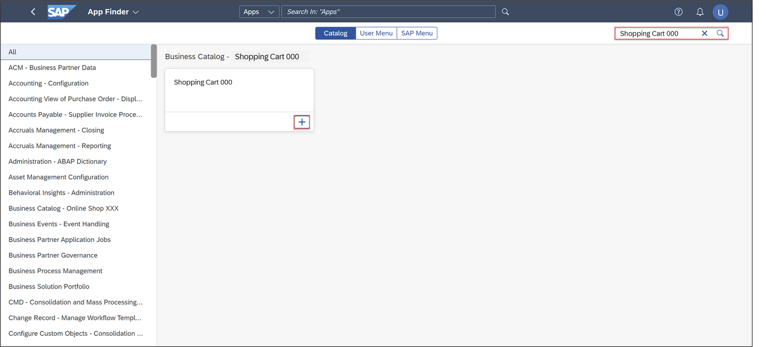Viewport: 766px width, 347px height.
Task: Select Business Events - Event Handling
Action: pos(76,224)
